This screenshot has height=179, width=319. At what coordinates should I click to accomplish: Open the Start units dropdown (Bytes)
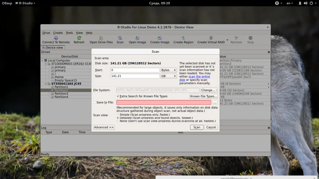point(169,70)
